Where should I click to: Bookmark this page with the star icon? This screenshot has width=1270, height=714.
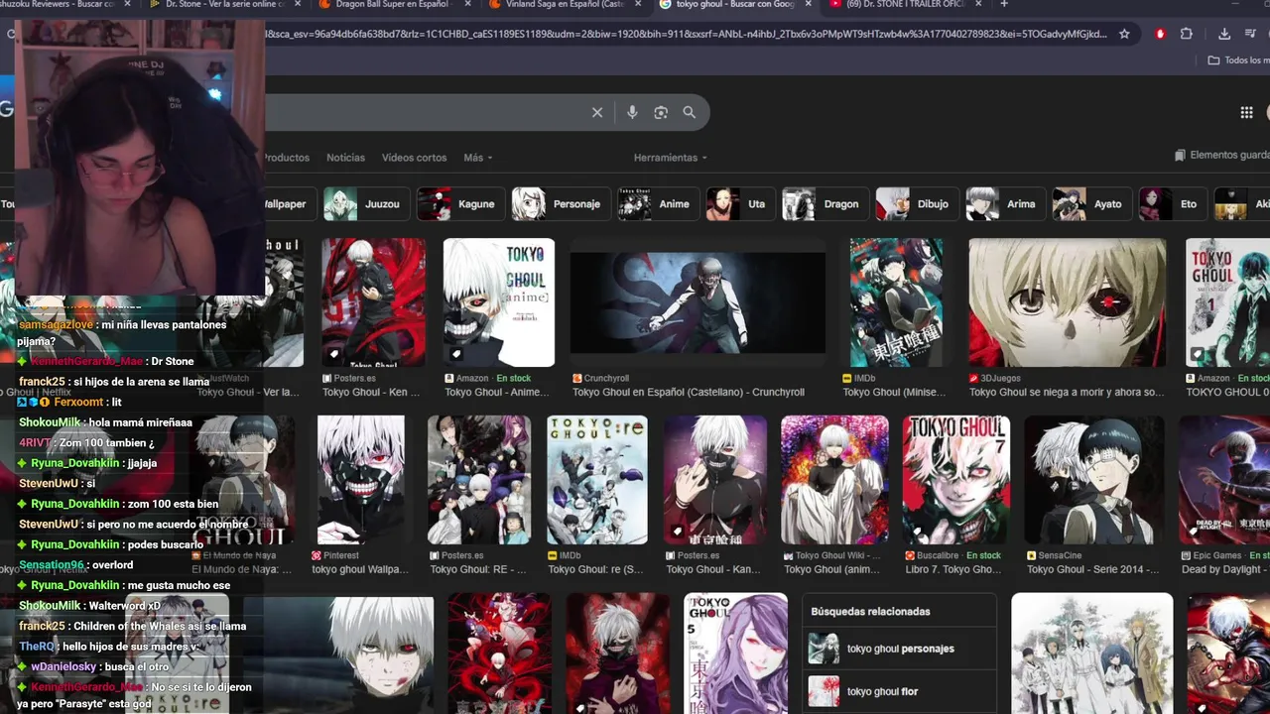[x=1124, y=34]
